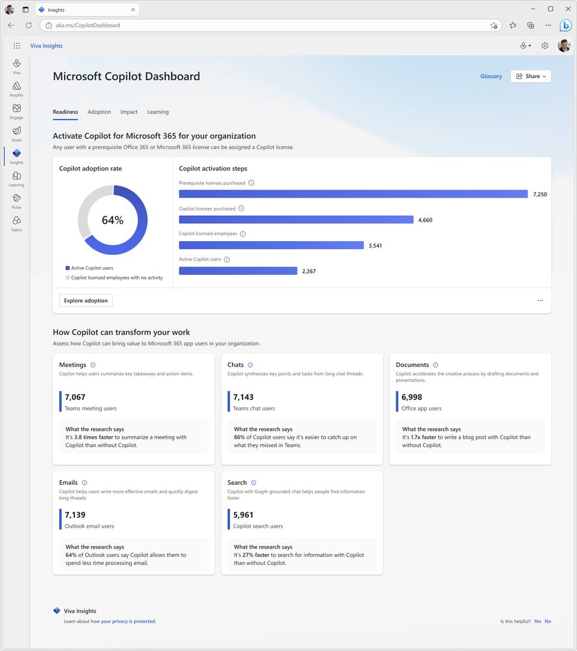577x651 pixels.
Task: Click the Viva Insights header link
Action: point(46,46)
